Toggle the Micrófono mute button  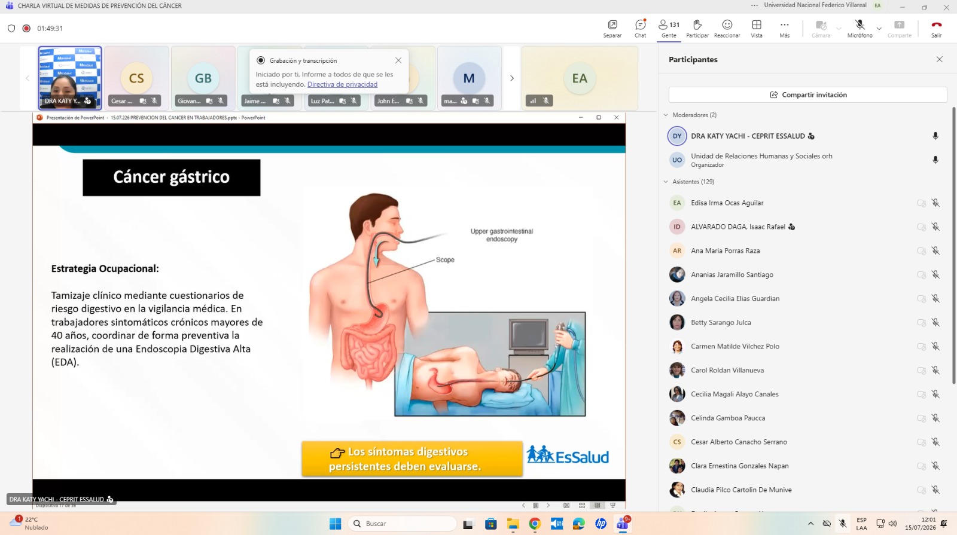coord(860,28)
